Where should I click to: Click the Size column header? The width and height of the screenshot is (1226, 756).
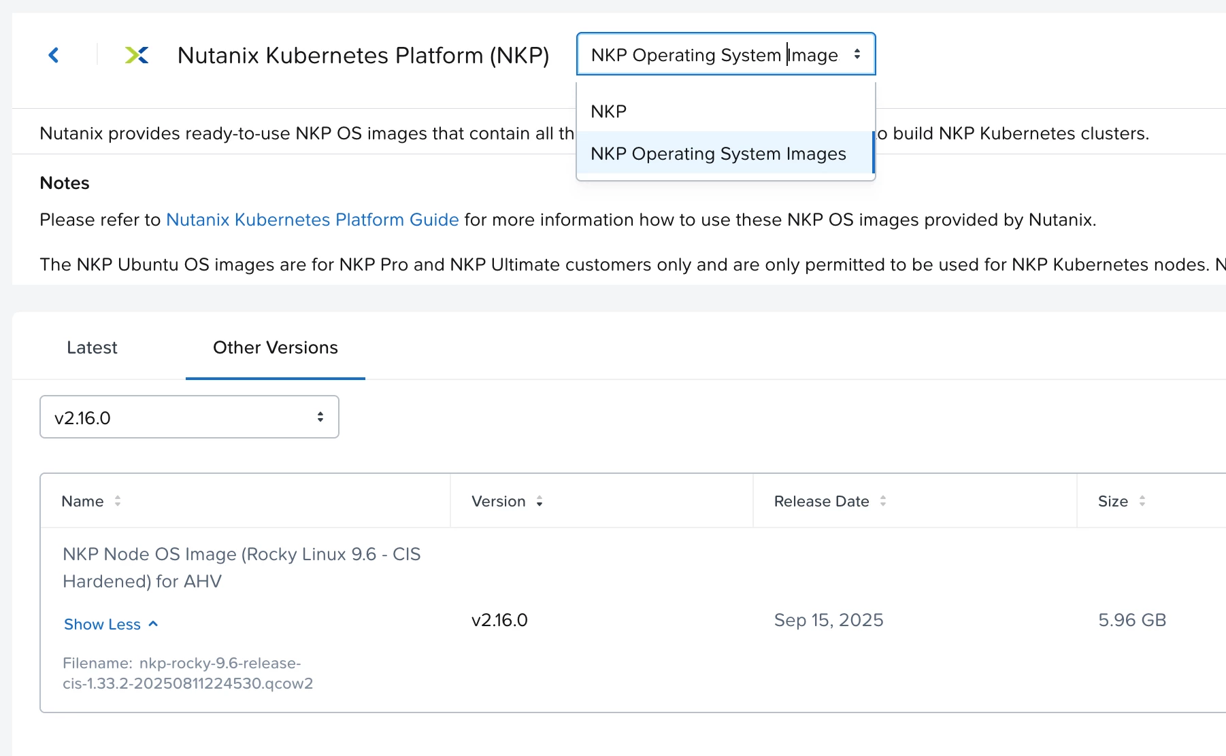[x=1112, y=501]
